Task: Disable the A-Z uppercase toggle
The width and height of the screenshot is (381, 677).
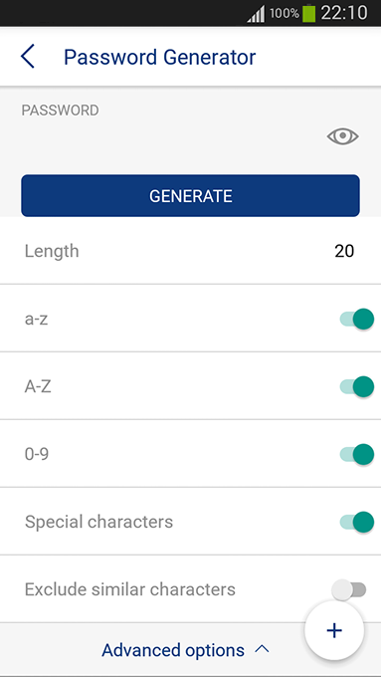Action: [357, 386]
